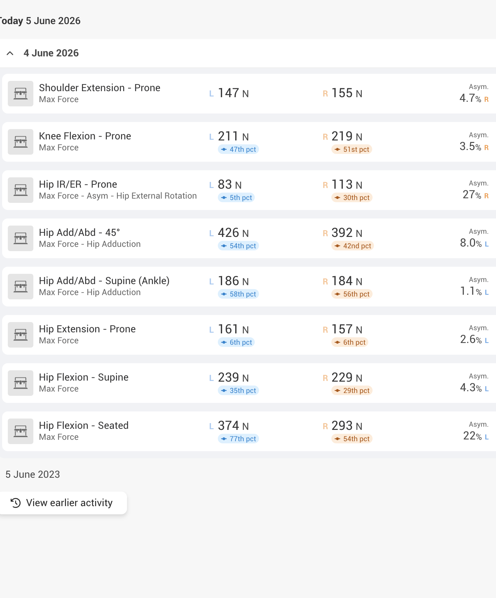Click the 6th pct orange badge for Hip Extension
This screenshot has width=496, height=598.
coord(350,342)
